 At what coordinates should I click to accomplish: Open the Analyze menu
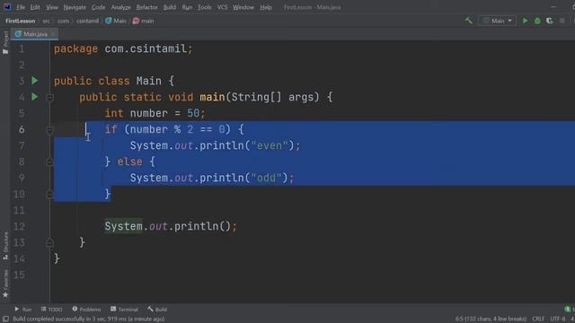[x=120, y=7]
